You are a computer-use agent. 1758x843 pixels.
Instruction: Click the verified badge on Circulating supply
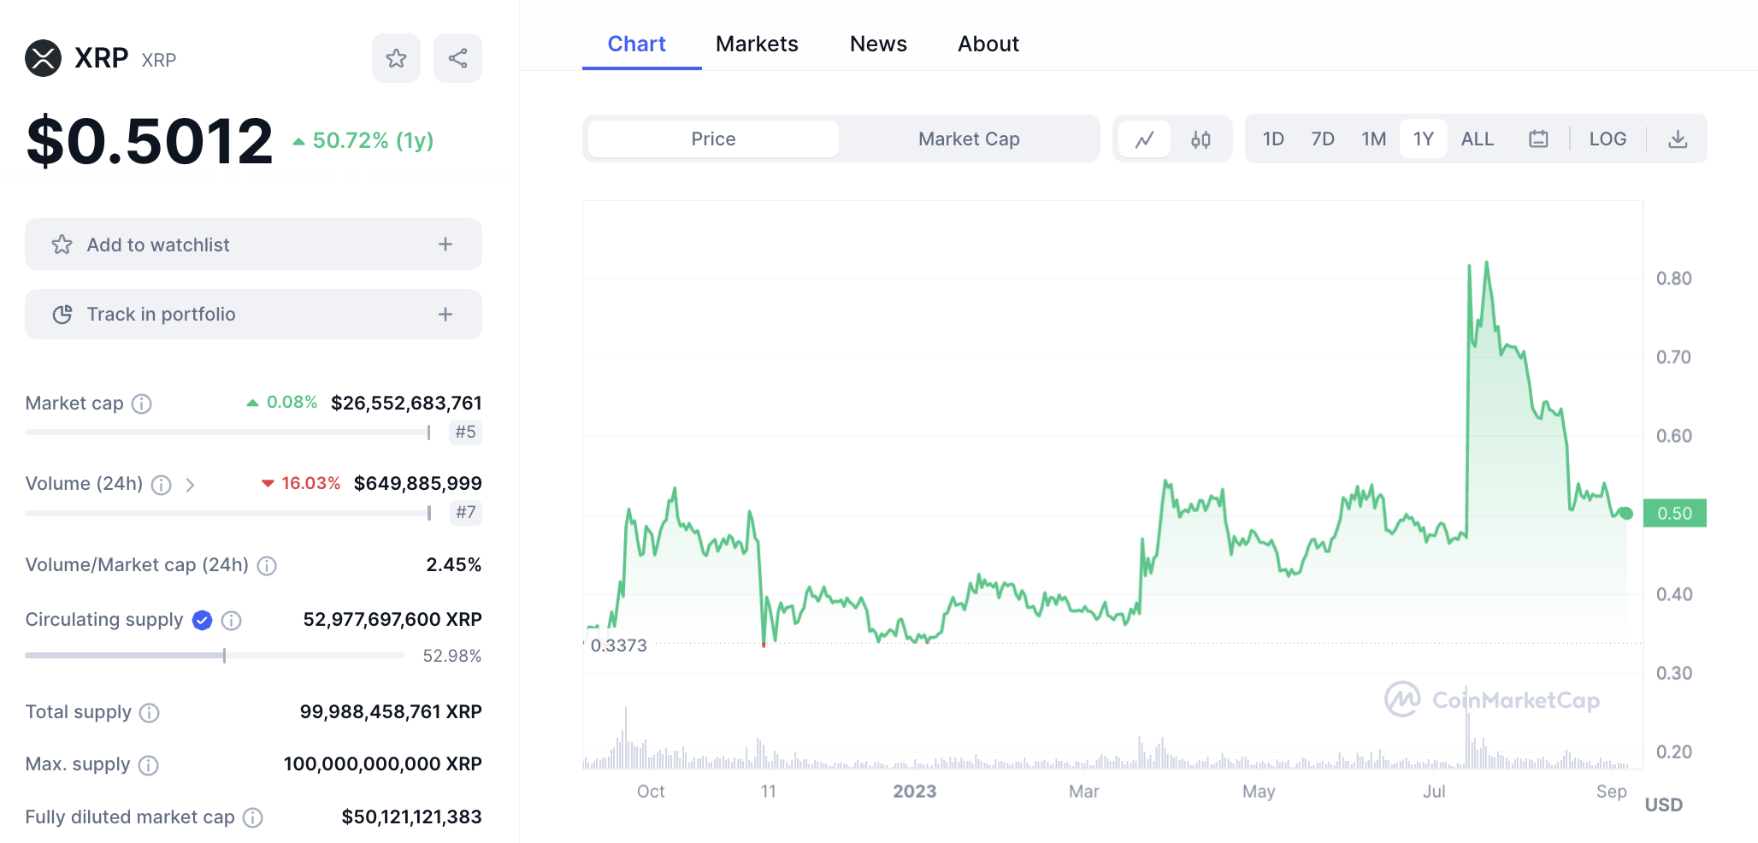[203, 620]
